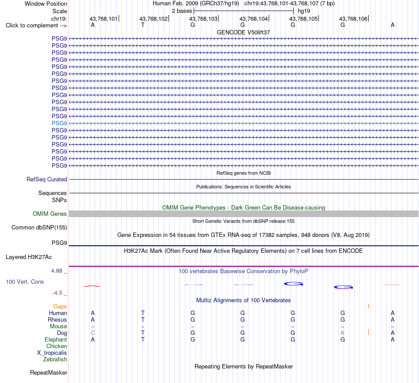Open 'Multiz Alignments of 100 Vertebrates' title

[x=243, y=300]
